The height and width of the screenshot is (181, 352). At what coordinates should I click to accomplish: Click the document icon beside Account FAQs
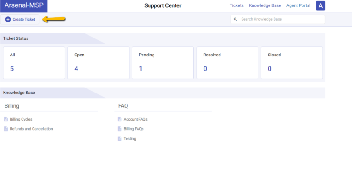(x=120, y=119)
